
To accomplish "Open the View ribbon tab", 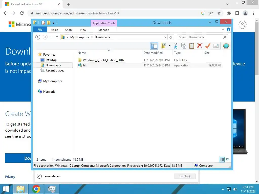I will [83, 30].
